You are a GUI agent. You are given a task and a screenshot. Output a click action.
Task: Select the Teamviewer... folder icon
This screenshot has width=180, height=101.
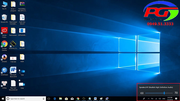click(x=13, y=32)
